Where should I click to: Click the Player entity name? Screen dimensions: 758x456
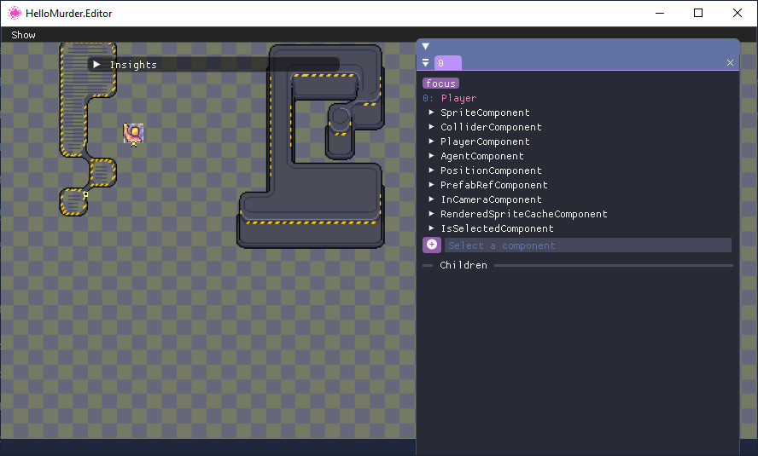pos(458,98)
